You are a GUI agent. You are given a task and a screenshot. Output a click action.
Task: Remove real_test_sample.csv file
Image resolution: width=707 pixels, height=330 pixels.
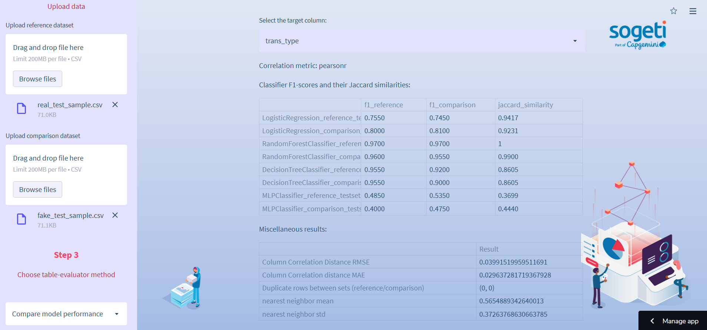click(x=115, y=105)
